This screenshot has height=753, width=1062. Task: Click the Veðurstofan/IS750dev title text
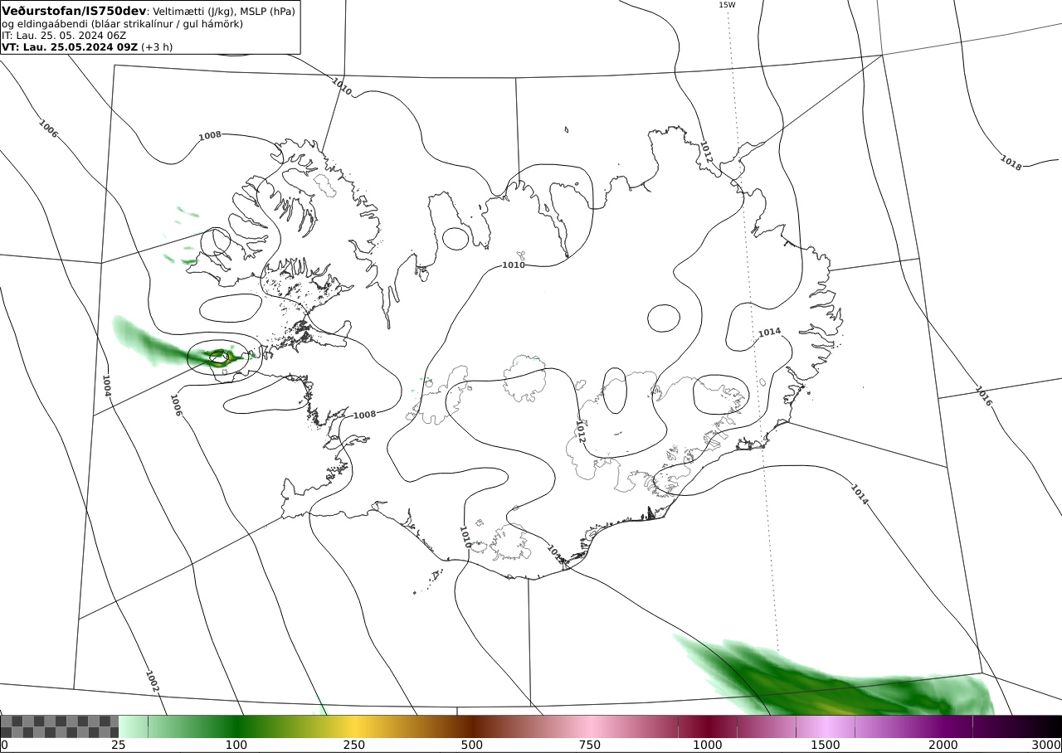click(x=74, y=11)
